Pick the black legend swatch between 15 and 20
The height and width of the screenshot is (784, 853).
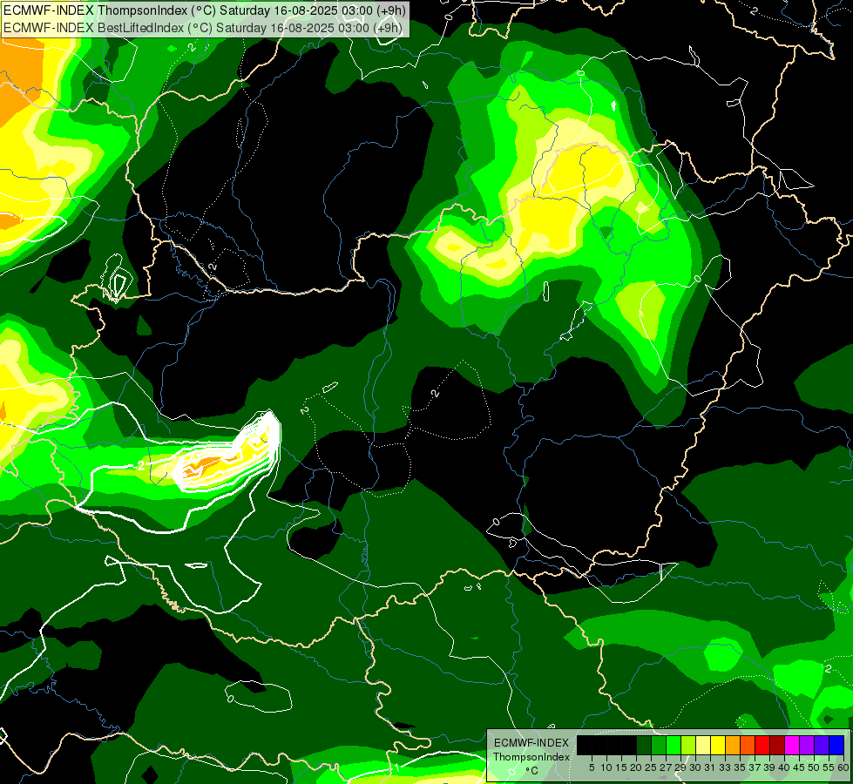(x=629, y=745)
